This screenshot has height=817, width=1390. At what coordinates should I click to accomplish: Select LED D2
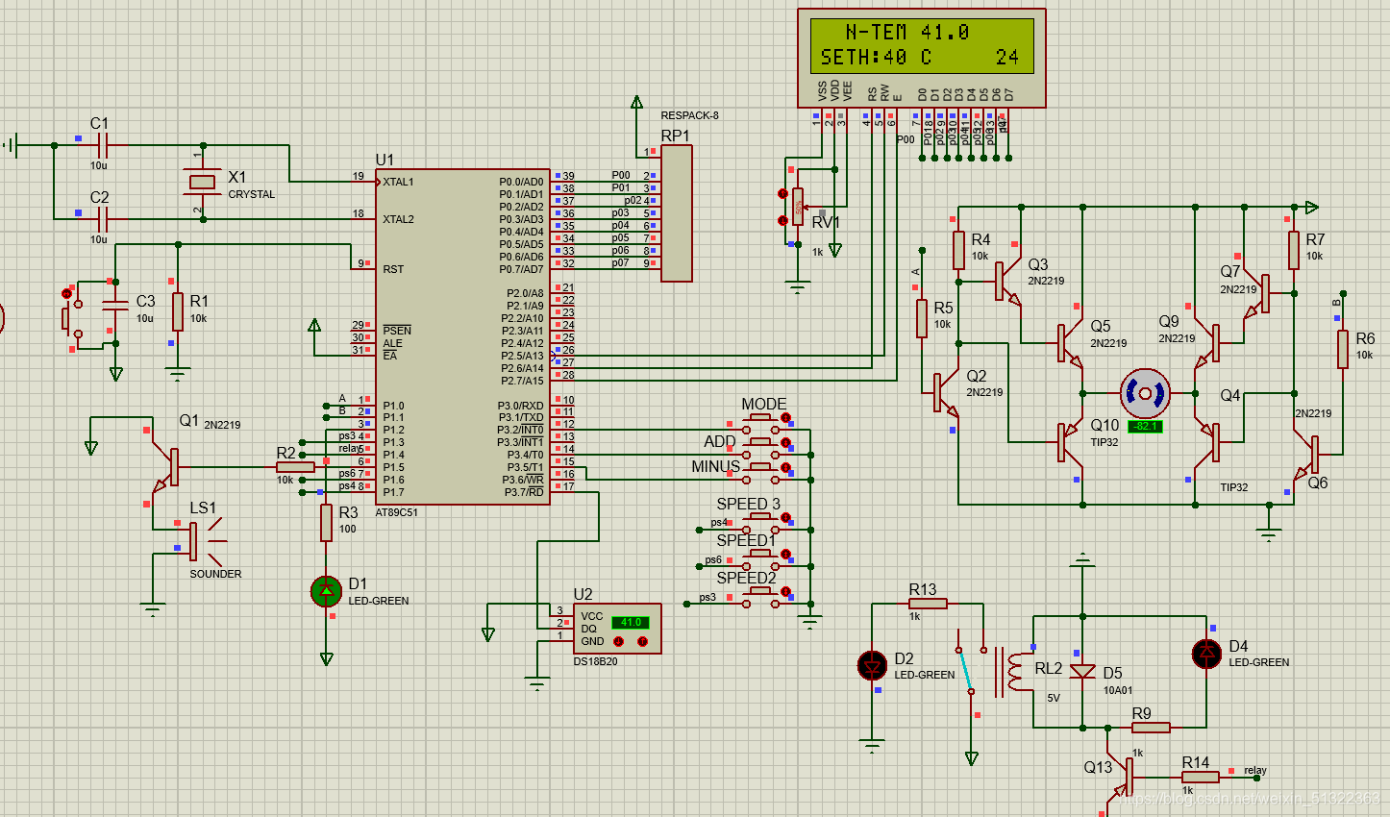872,665
